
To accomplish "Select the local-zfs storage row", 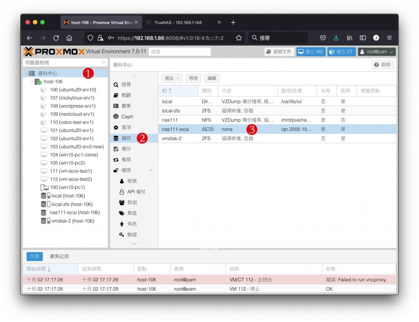I will point(277,111).
